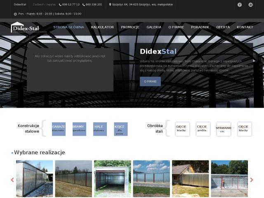Open the Facebook icon link
The width and height of the screenshot is (264, 198).
[239, 5]
